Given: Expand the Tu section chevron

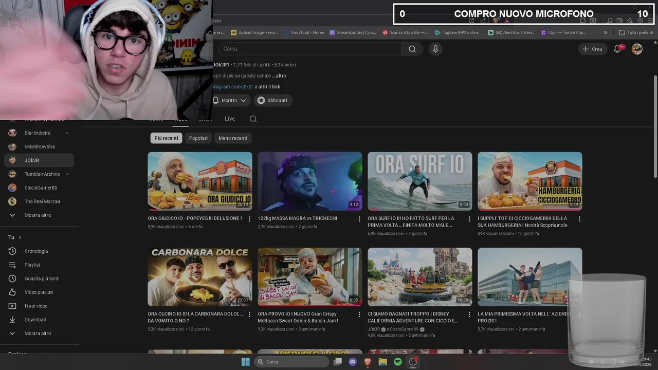Looking at the screenshot, I should click(20, 237).
